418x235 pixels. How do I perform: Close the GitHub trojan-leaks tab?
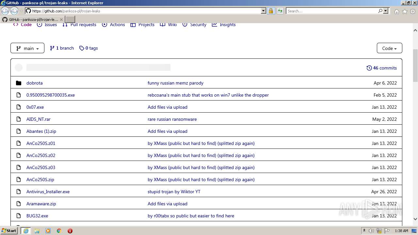[61, 20]
